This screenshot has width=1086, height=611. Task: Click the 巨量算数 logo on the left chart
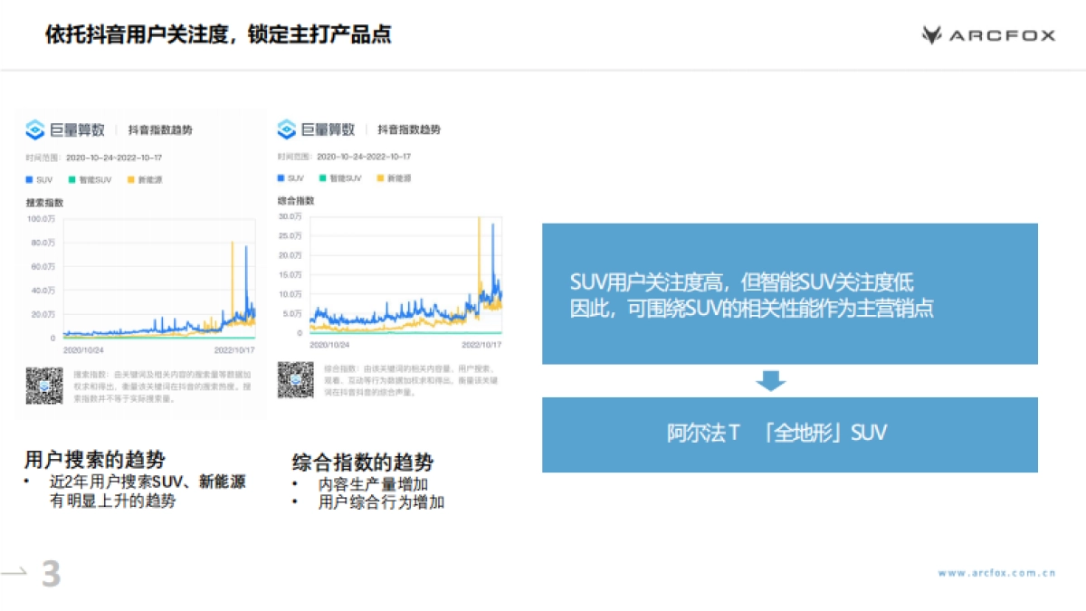coord(56,129)
